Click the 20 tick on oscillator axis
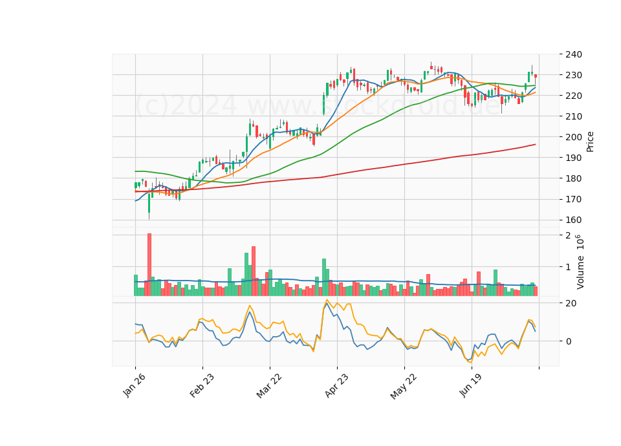Screen dimensions: 621x446 coord(571,303)
